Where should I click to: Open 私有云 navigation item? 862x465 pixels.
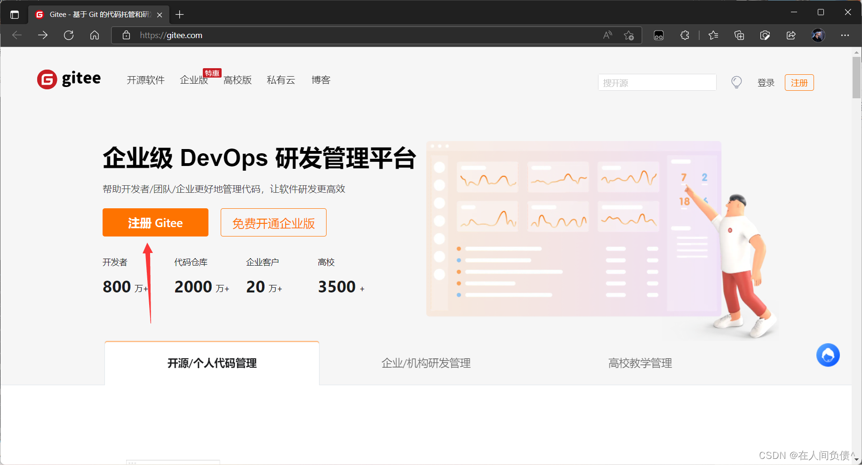[x=281, y=80]
